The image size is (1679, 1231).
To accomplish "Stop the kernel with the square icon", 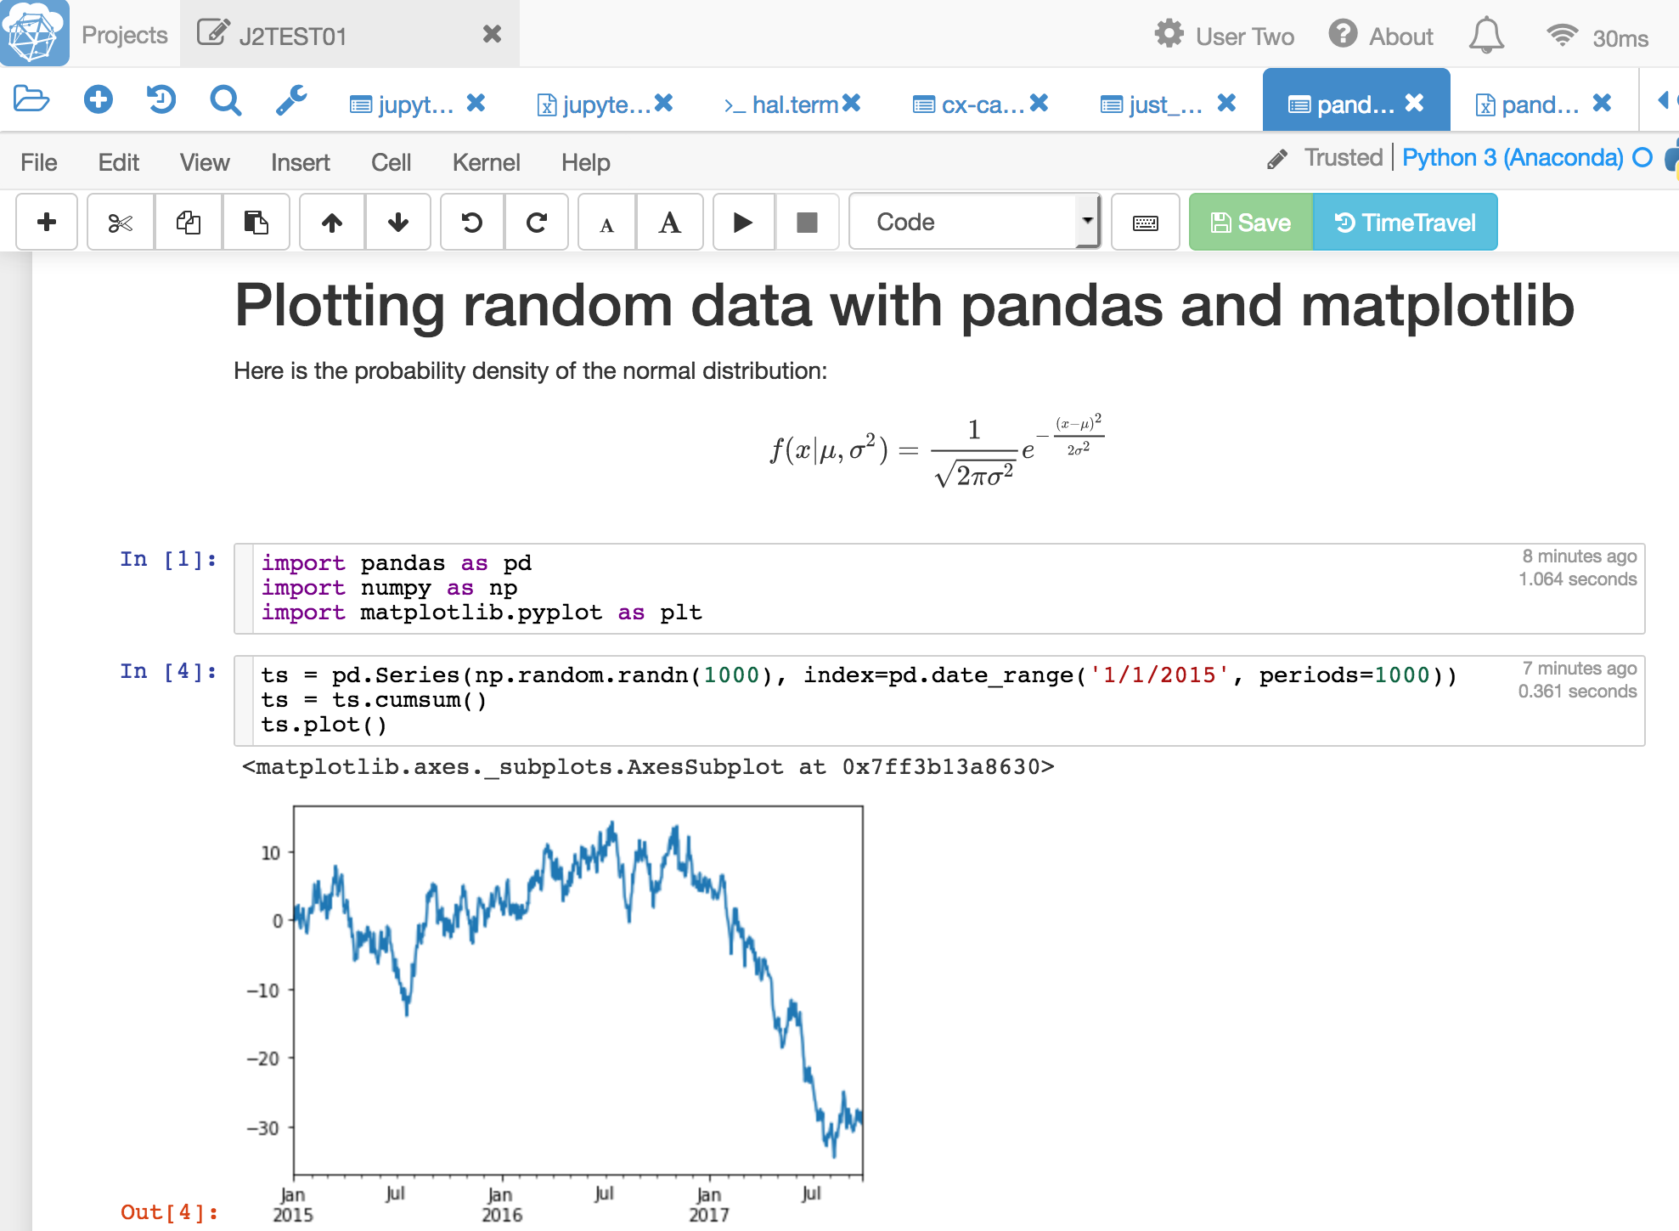I will (807, 223).
